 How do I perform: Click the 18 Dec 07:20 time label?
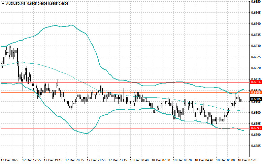click(247, 160)
